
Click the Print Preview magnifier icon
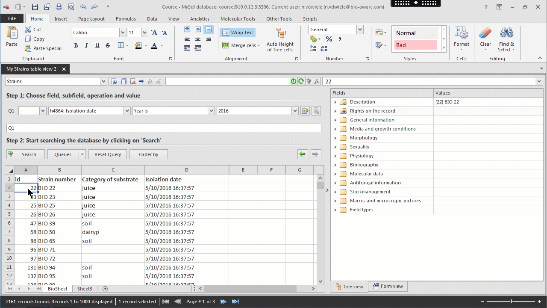[71, 7]
